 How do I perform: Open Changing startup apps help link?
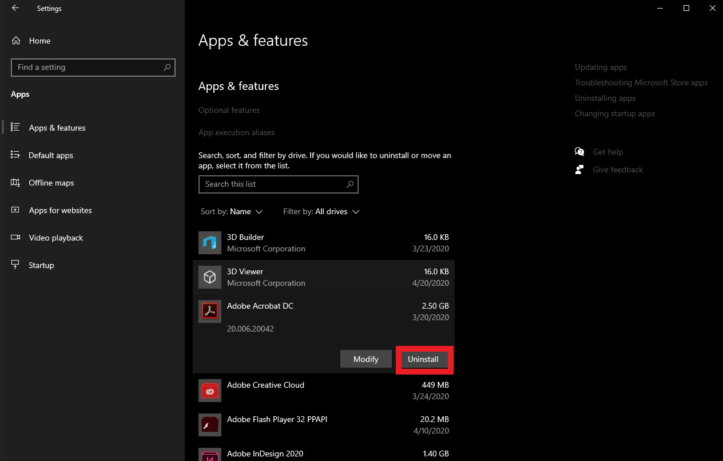[x=615, y=113]
